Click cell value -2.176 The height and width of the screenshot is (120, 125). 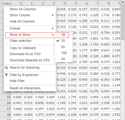(72, 15)
